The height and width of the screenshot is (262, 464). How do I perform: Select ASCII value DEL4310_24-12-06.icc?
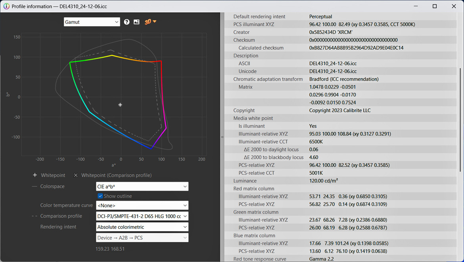point(333,64)
